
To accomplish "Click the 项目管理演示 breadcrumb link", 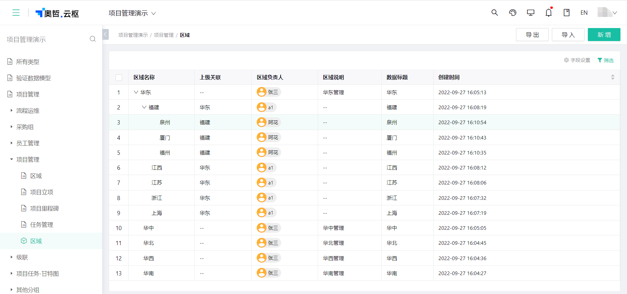I will point(133,35).
